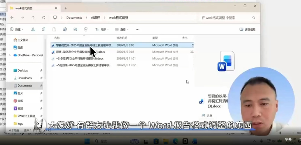Open the 排序 (Sort) dropdown

(102, 29)
